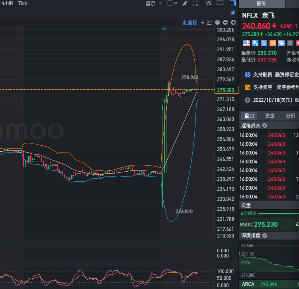Viewport: 299px width, 289px height.
Task: Click the gray notes icon
Action: click(x=290, y=43)
